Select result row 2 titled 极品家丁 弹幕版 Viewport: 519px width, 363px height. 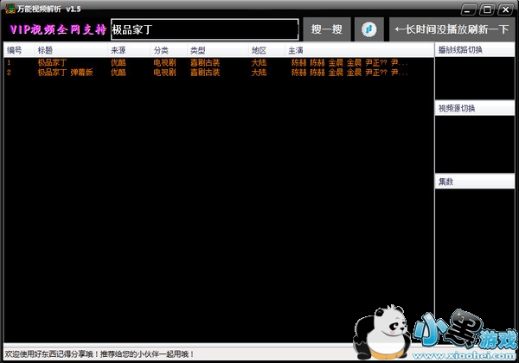(x=219, y=72)
